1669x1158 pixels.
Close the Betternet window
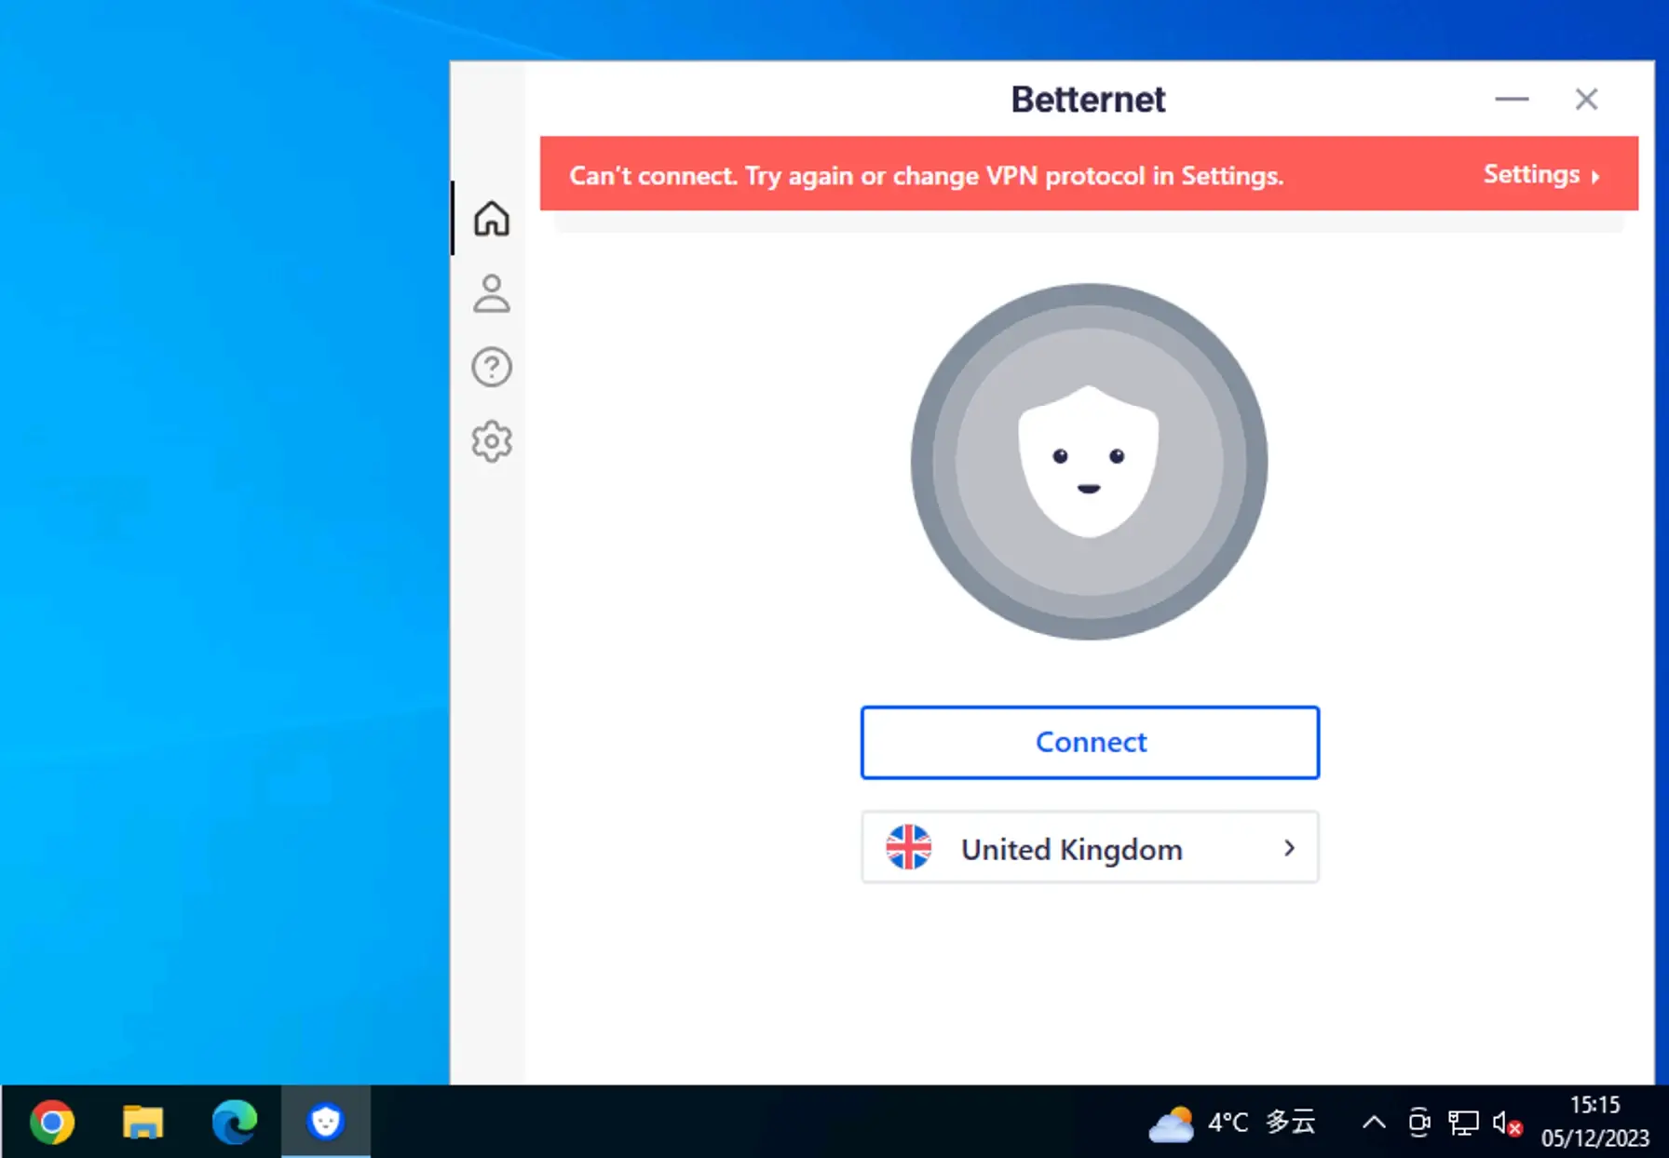pos(1586,99)
